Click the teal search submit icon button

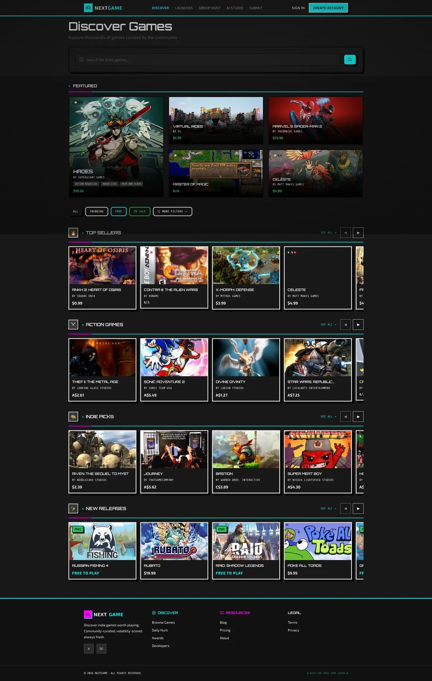tap(350, 60)
